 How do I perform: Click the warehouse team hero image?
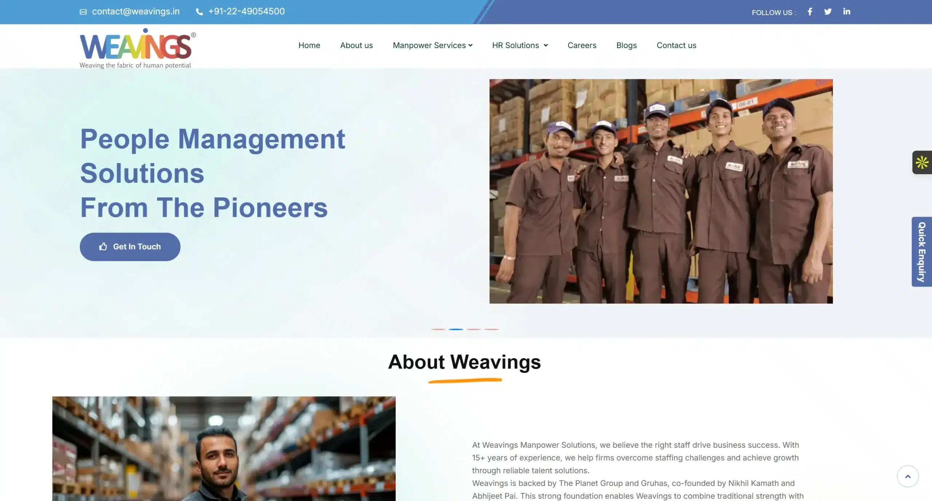pyautogui.click(x=661, y=191)
